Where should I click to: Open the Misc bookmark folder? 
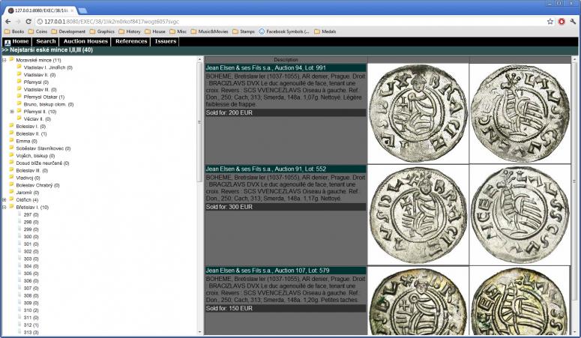click(178, 31)
